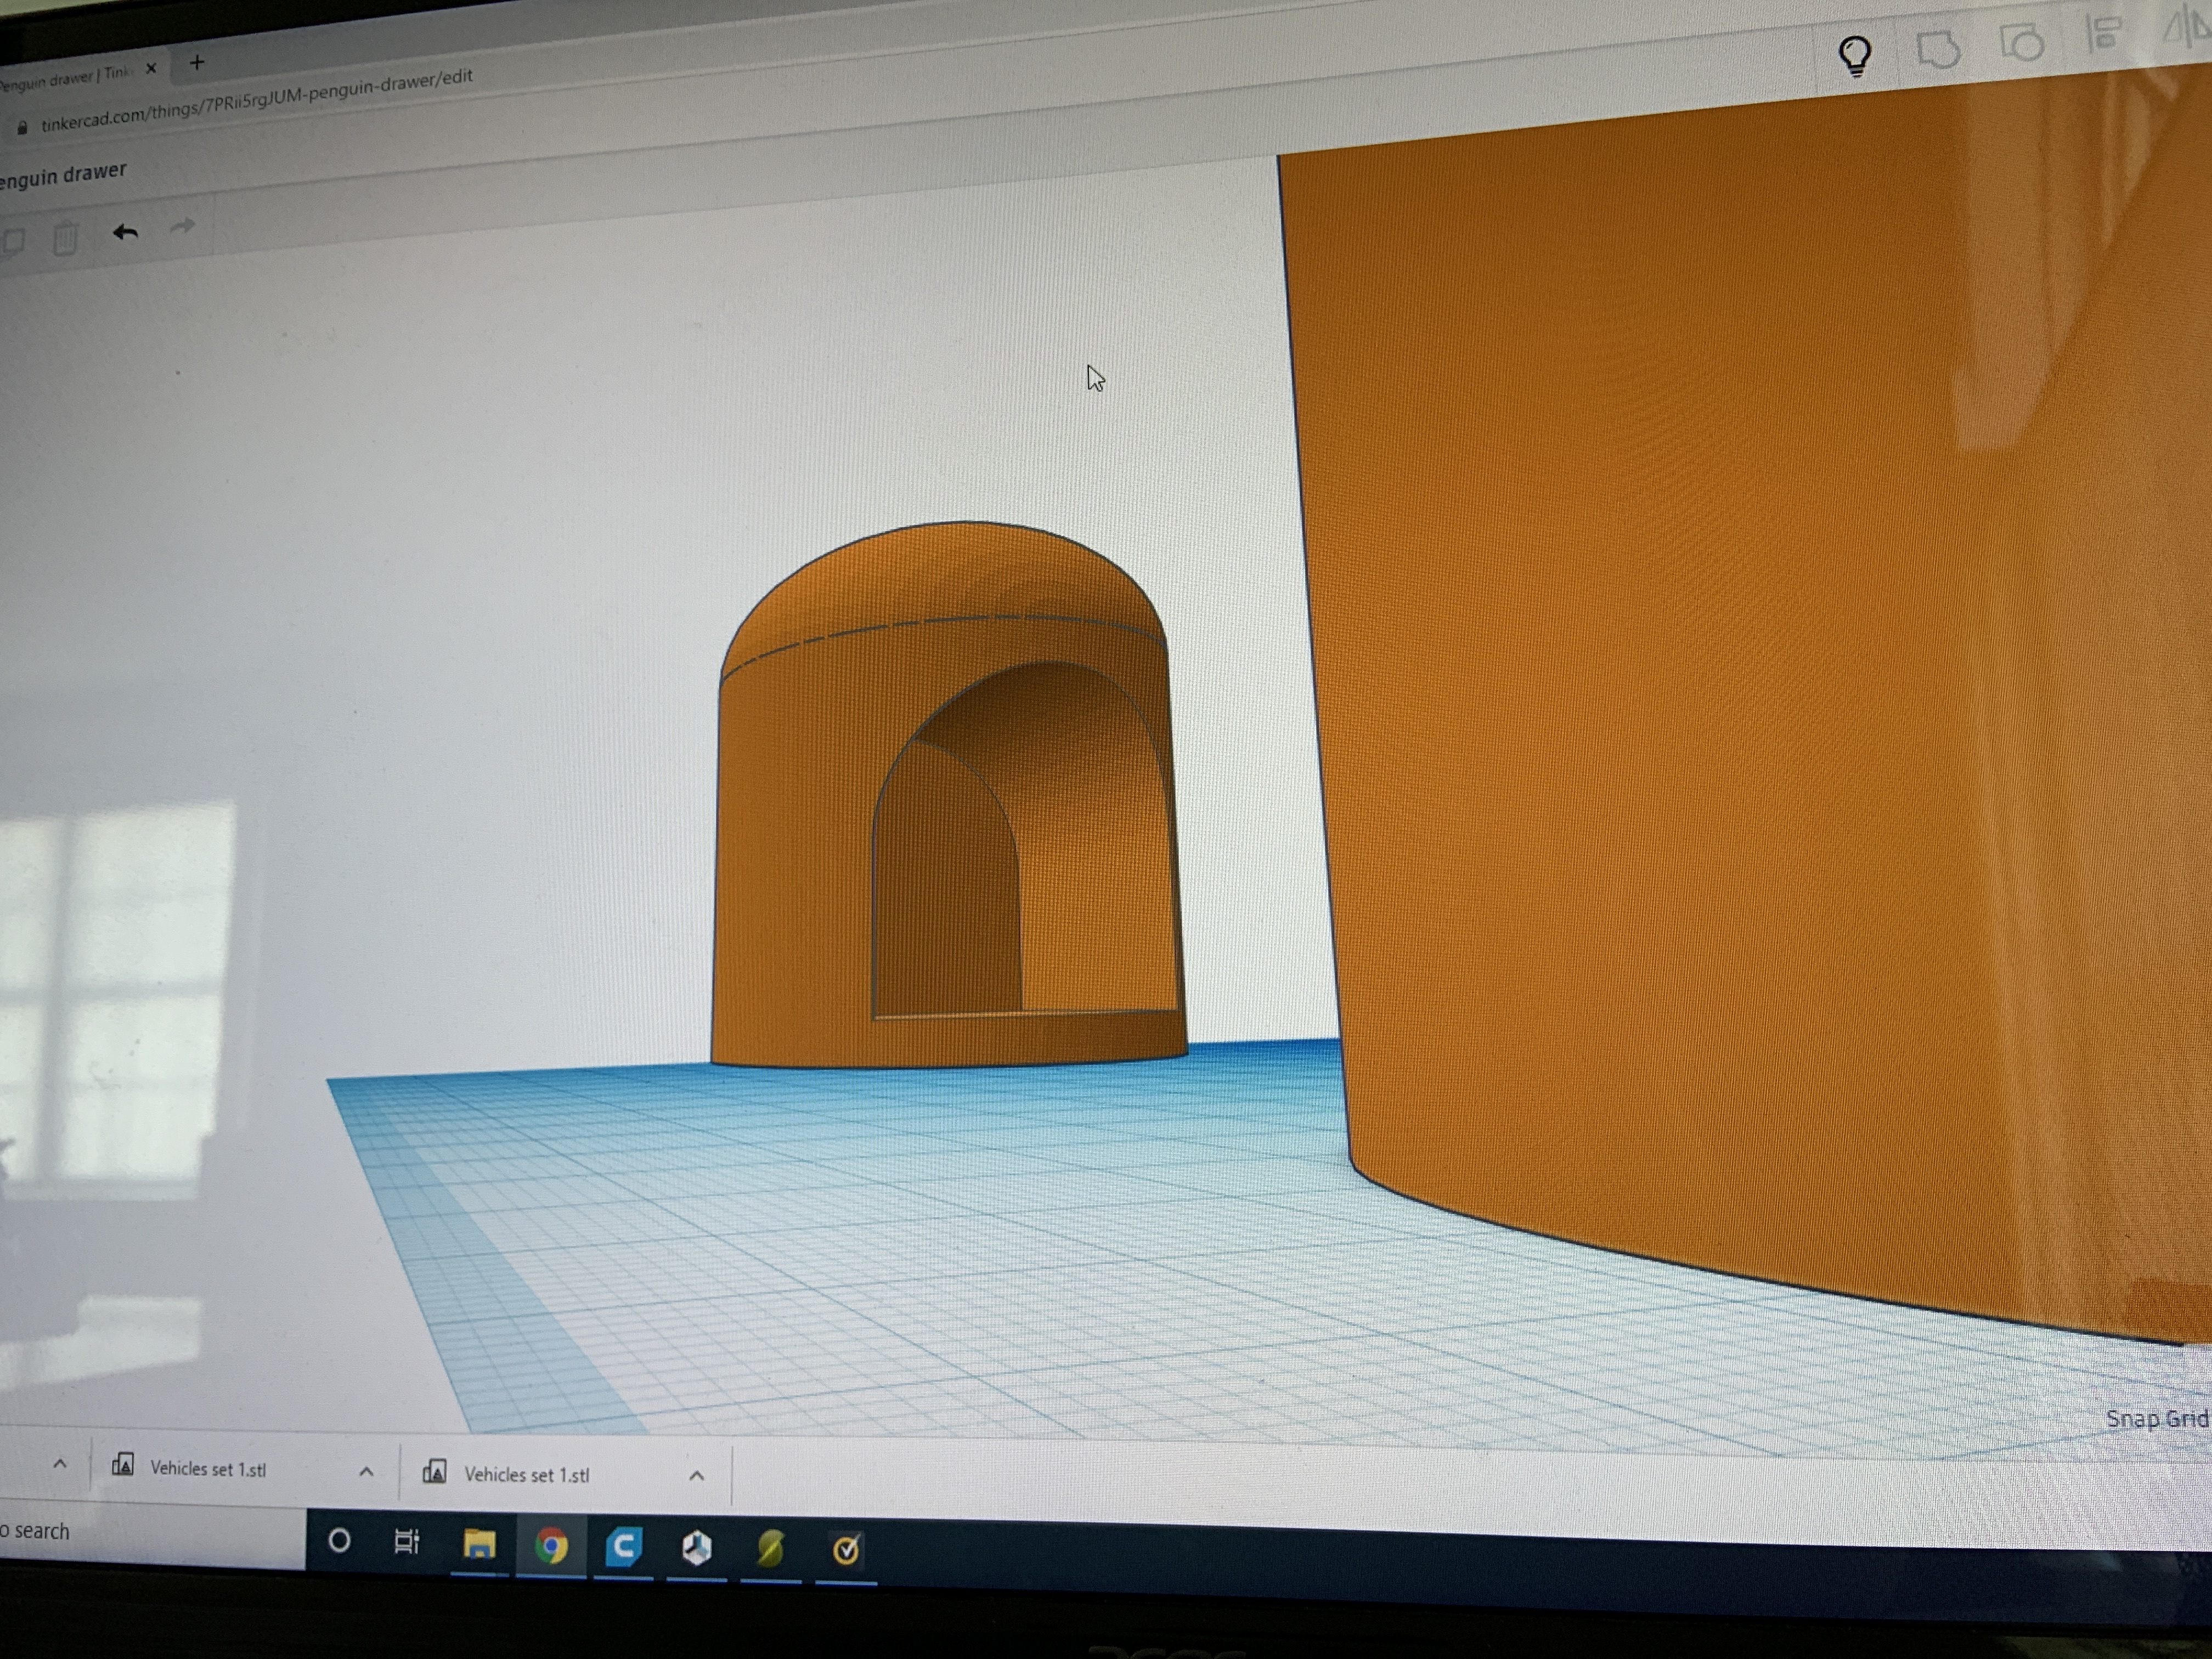Close the Penguin drawer browser tab
The width and height of the screenshot is (2212, 1659).
tap(151, 68)
